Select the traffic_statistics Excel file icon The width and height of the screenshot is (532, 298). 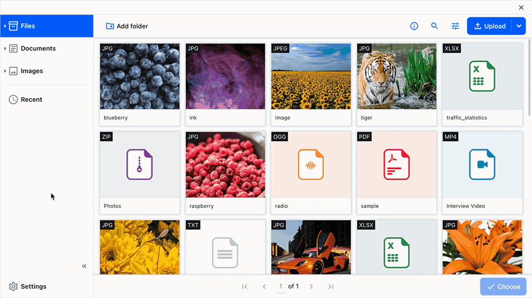(482, 77)
